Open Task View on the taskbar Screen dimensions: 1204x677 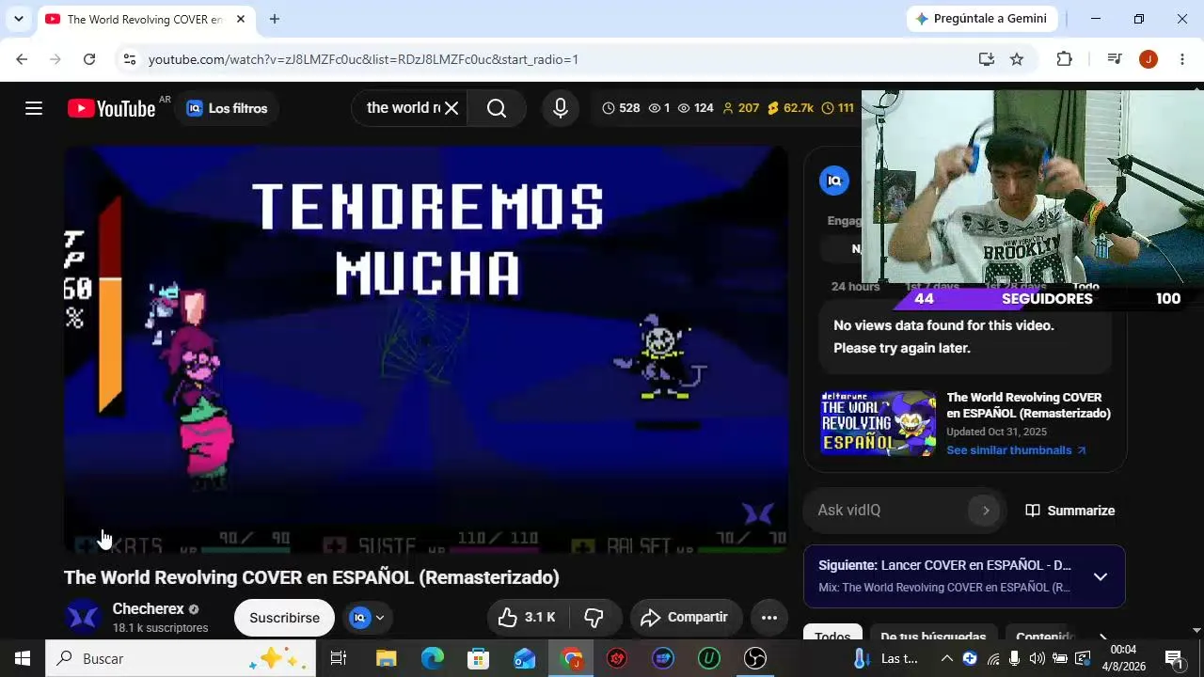(339, 658)
